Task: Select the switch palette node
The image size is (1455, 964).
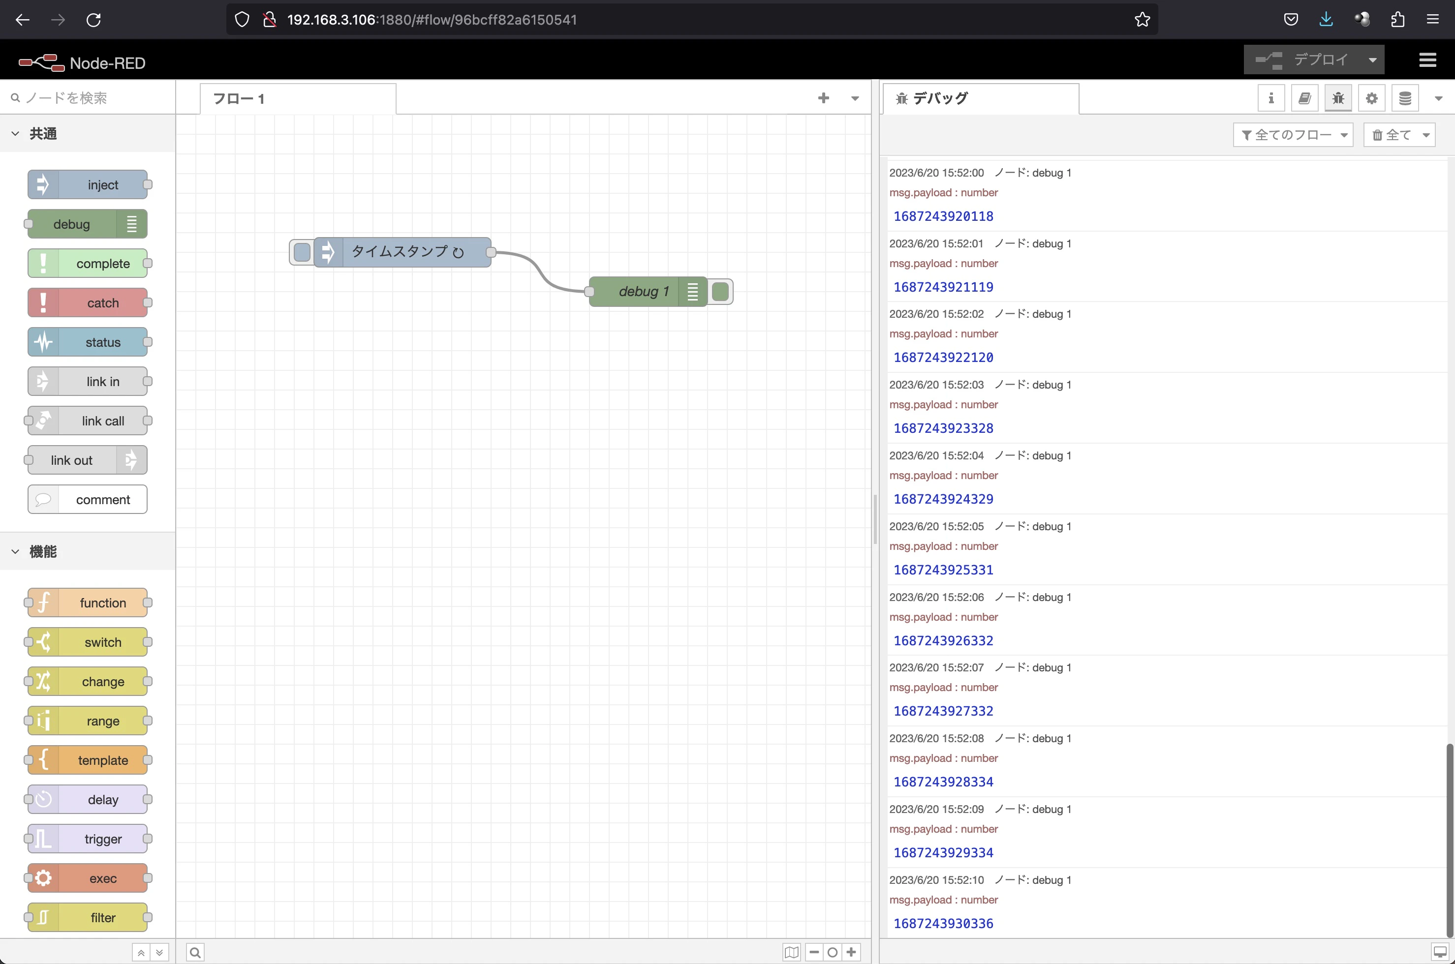Action: 87,642
